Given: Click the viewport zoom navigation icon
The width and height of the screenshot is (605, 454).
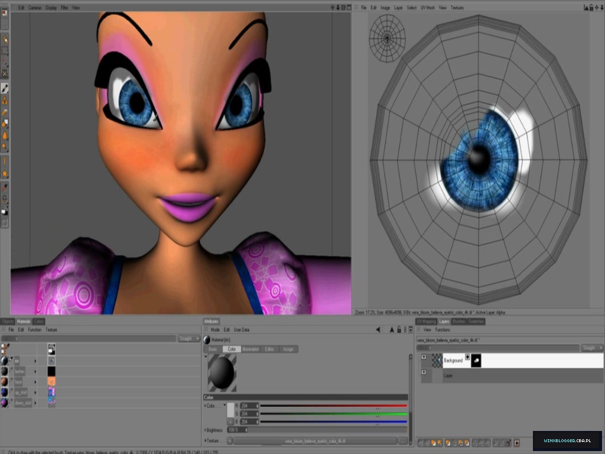Looking at the screenshot, I should (338, 7).
